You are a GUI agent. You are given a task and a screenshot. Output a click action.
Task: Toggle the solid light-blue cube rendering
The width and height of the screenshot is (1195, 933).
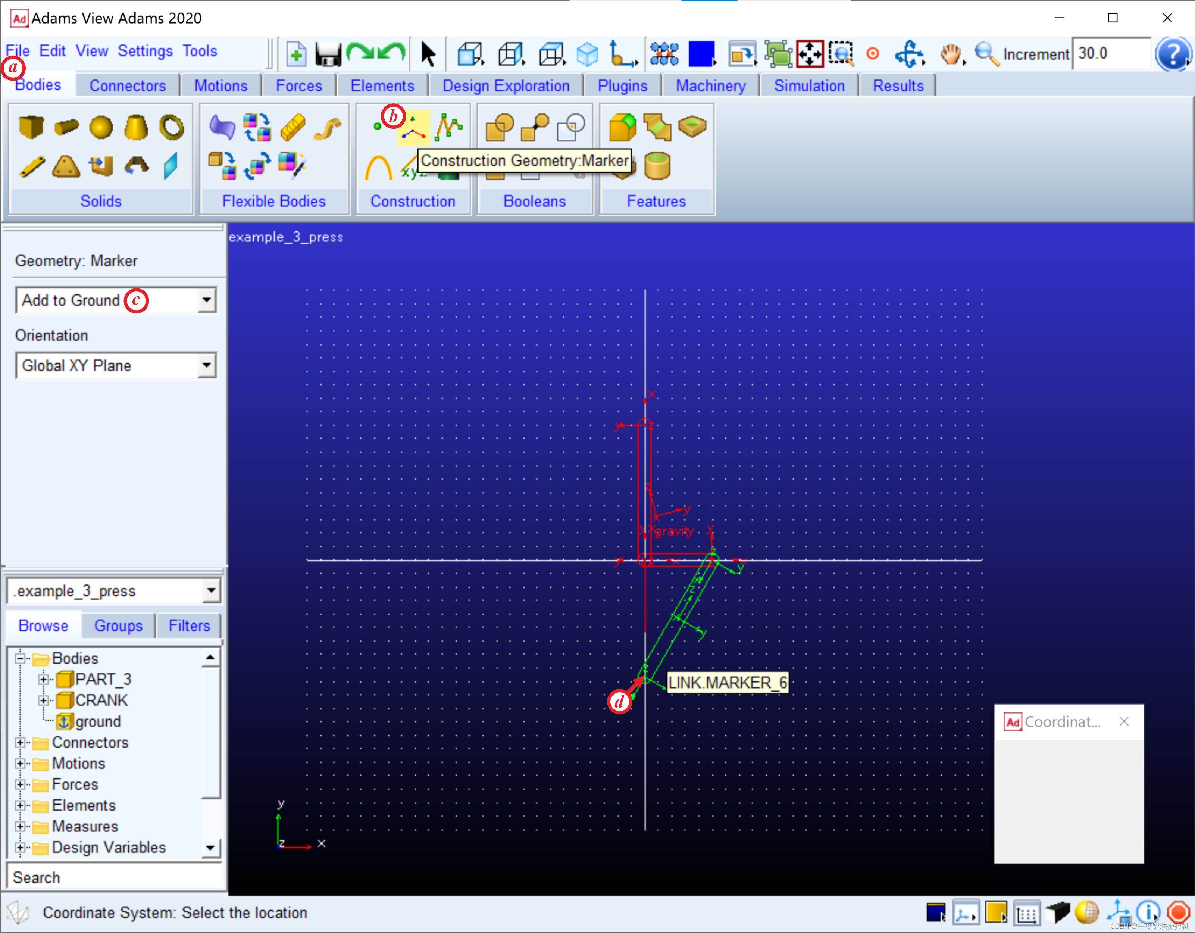(x=588, y=54)
